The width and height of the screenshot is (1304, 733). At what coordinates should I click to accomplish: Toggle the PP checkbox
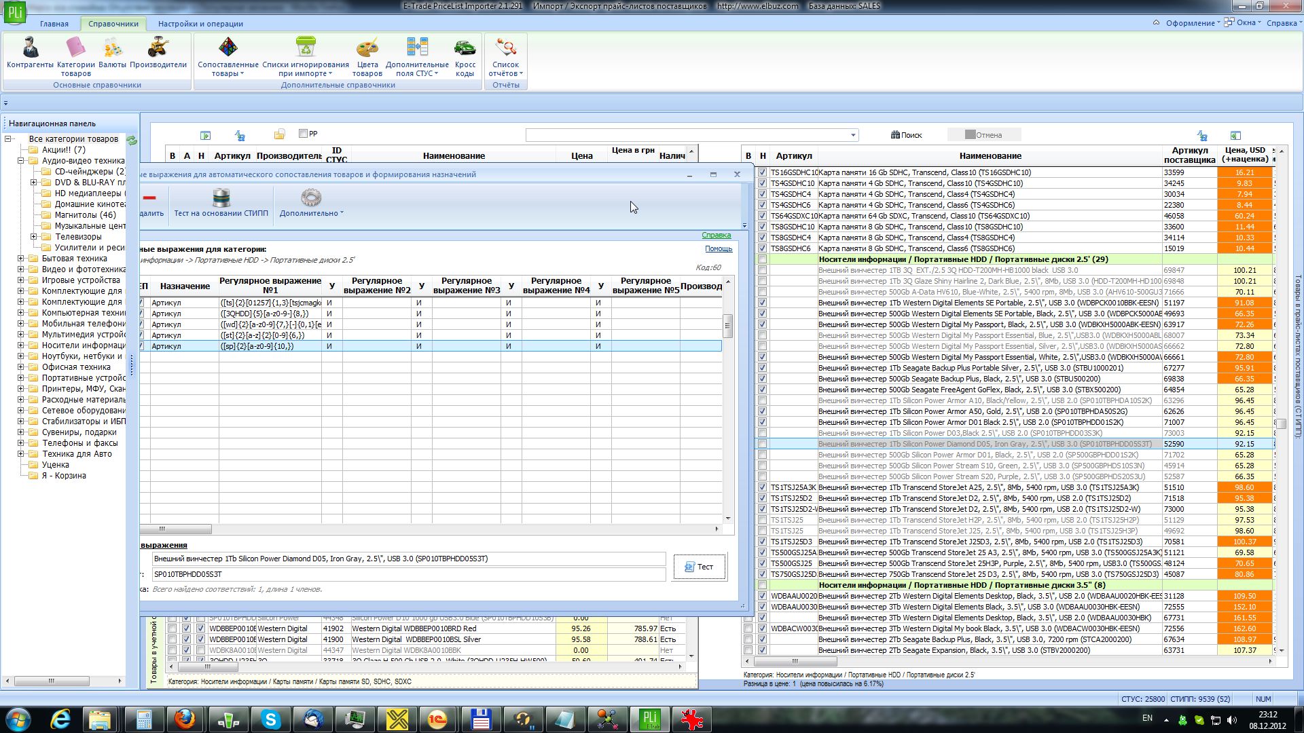pos(304,134)
